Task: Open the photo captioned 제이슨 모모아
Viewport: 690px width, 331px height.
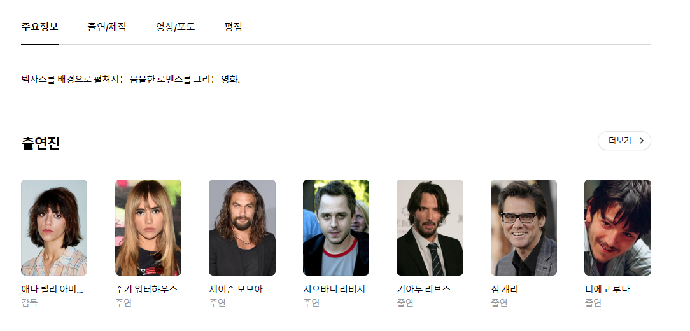Action: (242, 227)
